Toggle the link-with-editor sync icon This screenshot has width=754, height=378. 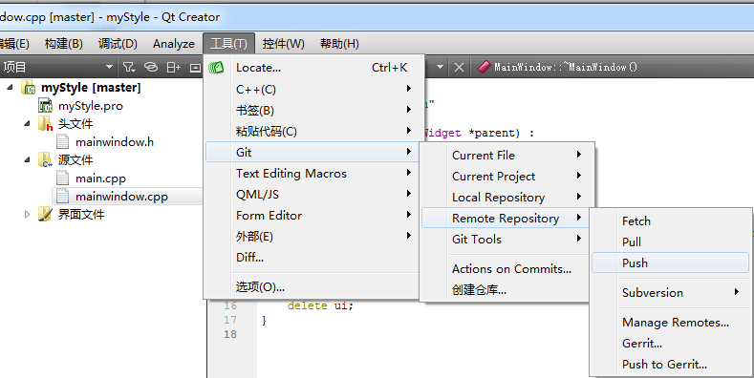pyautogui.click(x=151, y=67)
